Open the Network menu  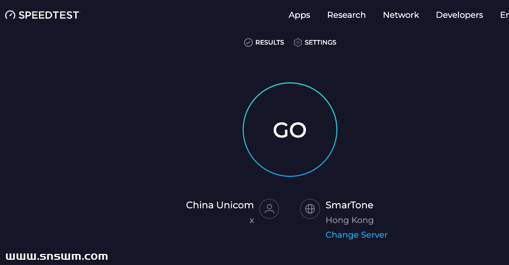tap(401, 15)
